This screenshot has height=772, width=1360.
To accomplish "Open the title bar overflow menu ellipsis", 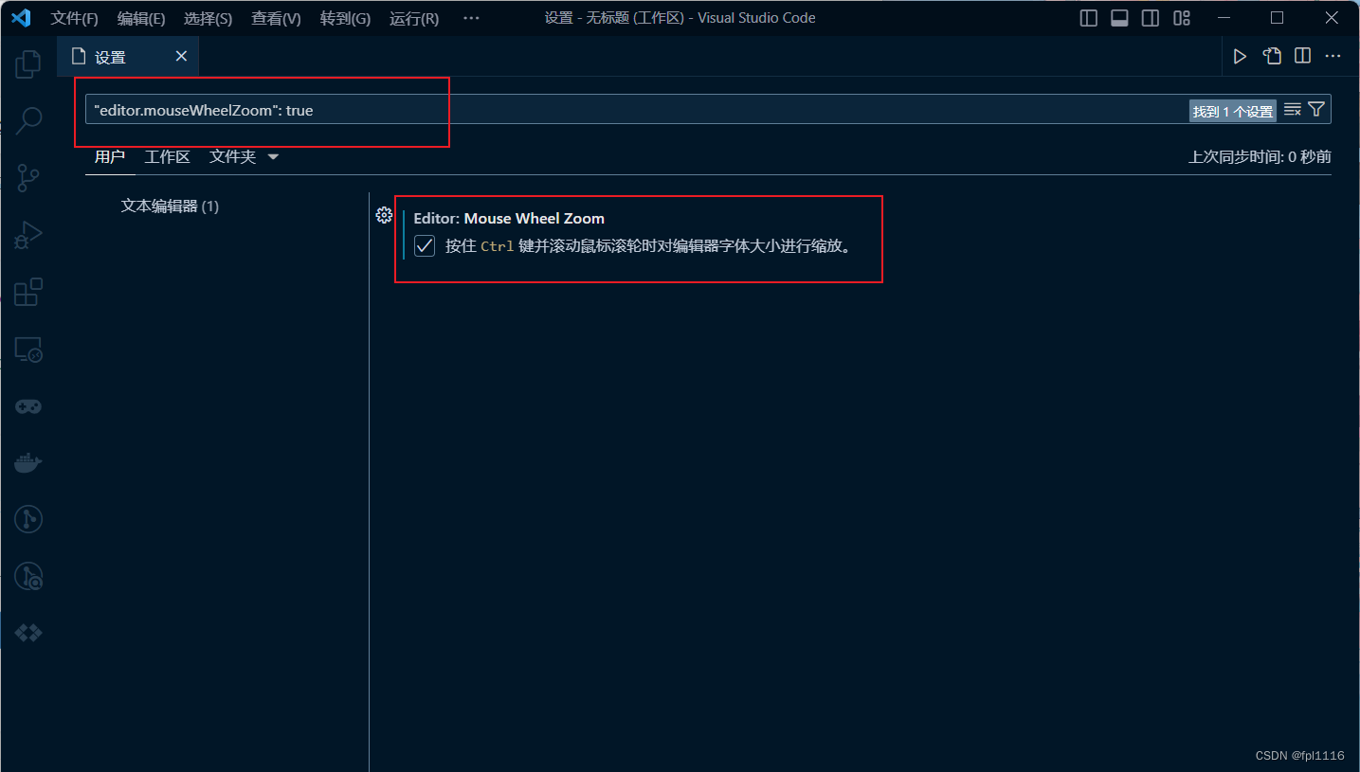I will pos(470,18).
